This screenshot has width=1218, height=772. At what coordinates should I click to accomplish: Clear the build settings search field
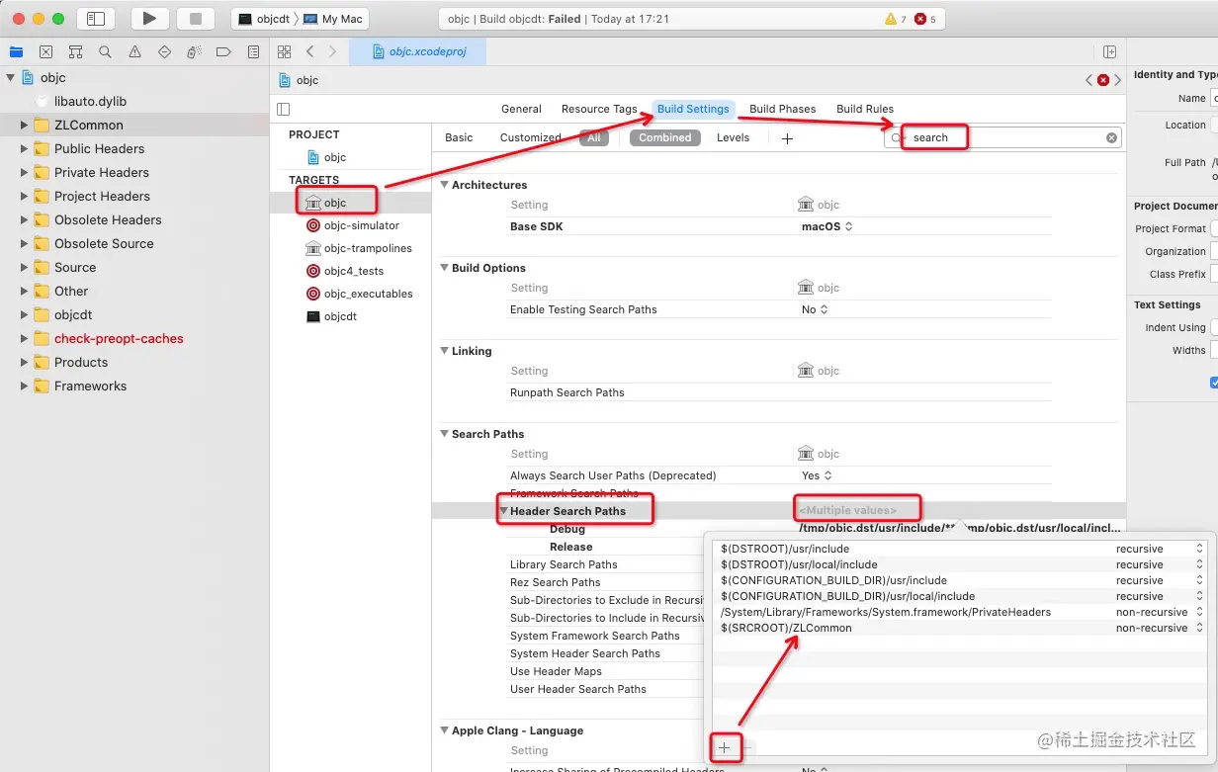[x=1111, y=138]
